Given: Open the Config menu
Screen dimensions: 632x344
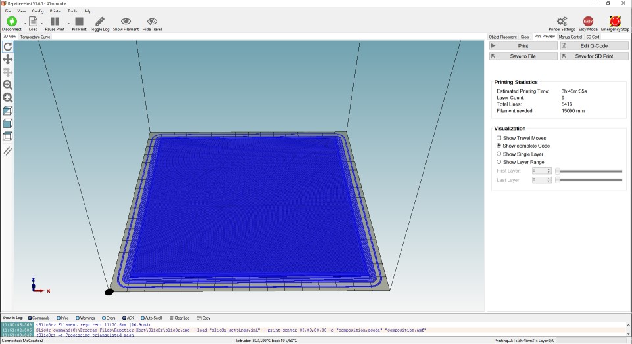Looking at the screenshot, I should (38, 11).
